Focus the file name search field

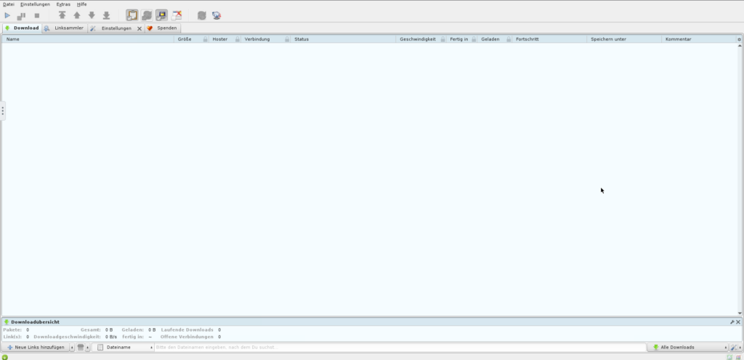click(x=400, y=347)
